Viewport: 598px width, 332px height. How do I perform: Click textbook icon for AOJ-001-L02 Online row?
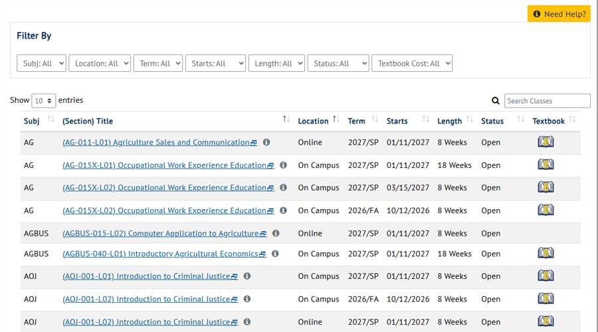[x=546, y=321]
